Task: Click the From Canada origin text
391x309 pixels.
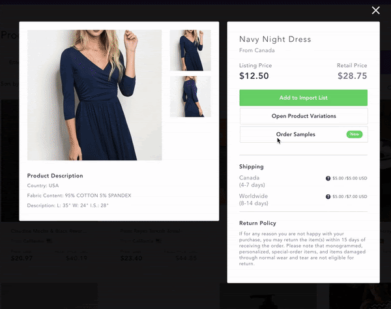Action: 257,51
